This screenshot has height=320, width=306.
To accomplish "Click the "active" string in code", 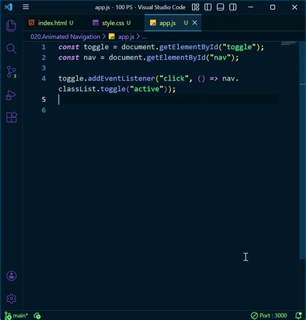I will [x=146, y=89].
